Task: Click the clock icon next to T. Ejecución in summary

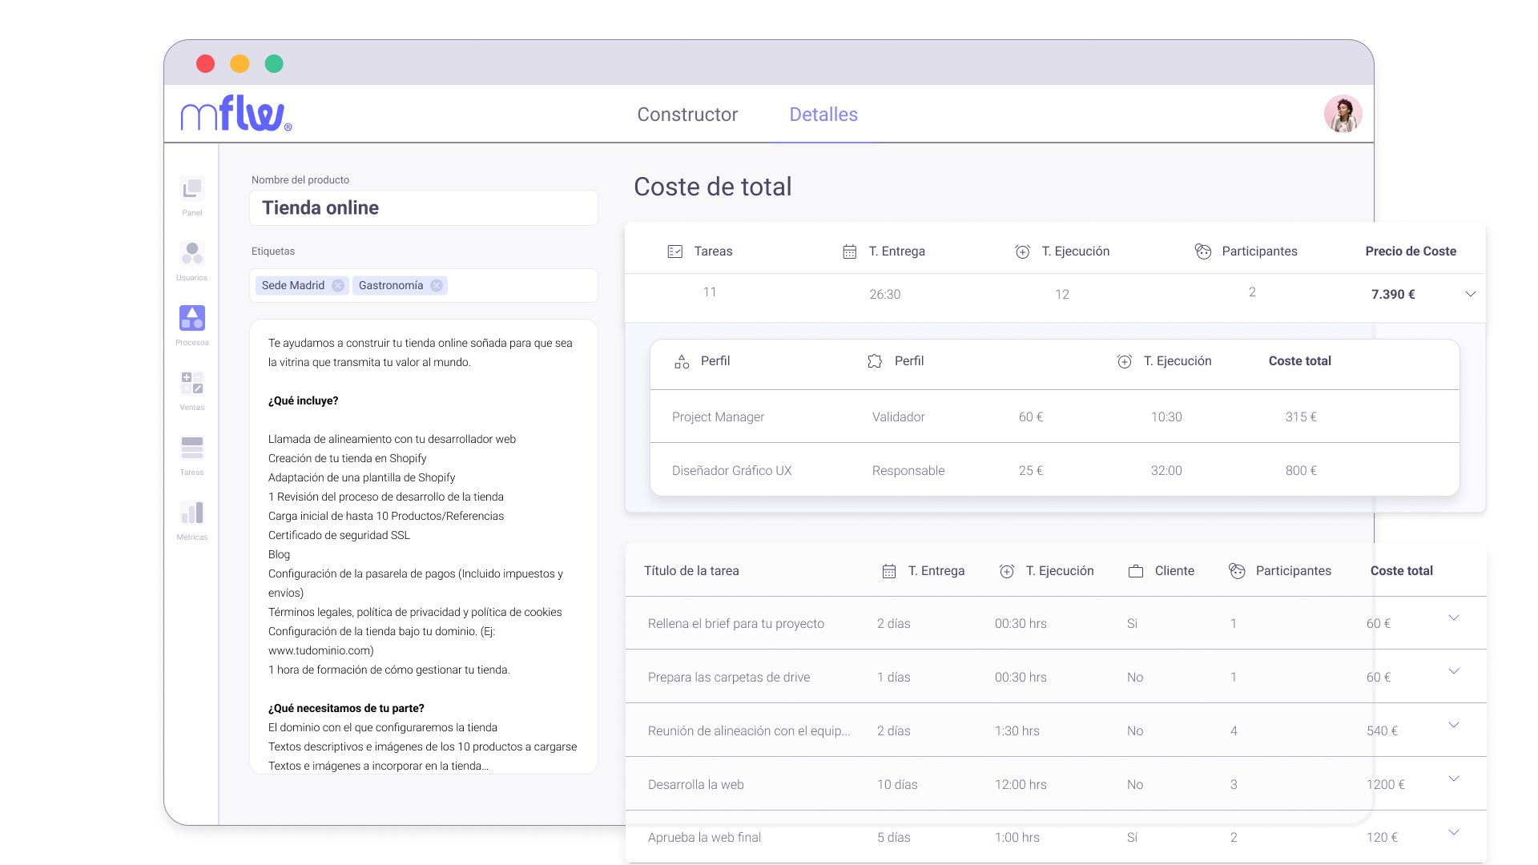Action: pos(1023,251)
